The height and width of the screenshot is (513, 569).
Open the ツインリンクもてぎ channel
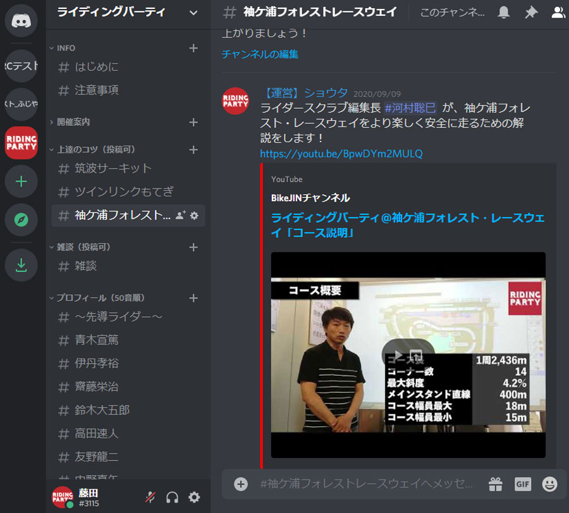tap(128, 192)
